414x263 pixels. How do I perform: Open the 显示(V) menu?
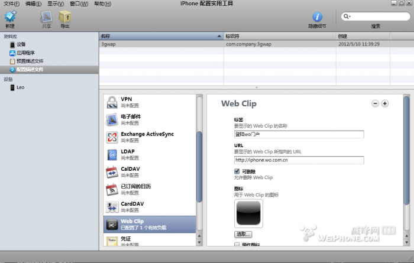(56, 4)
